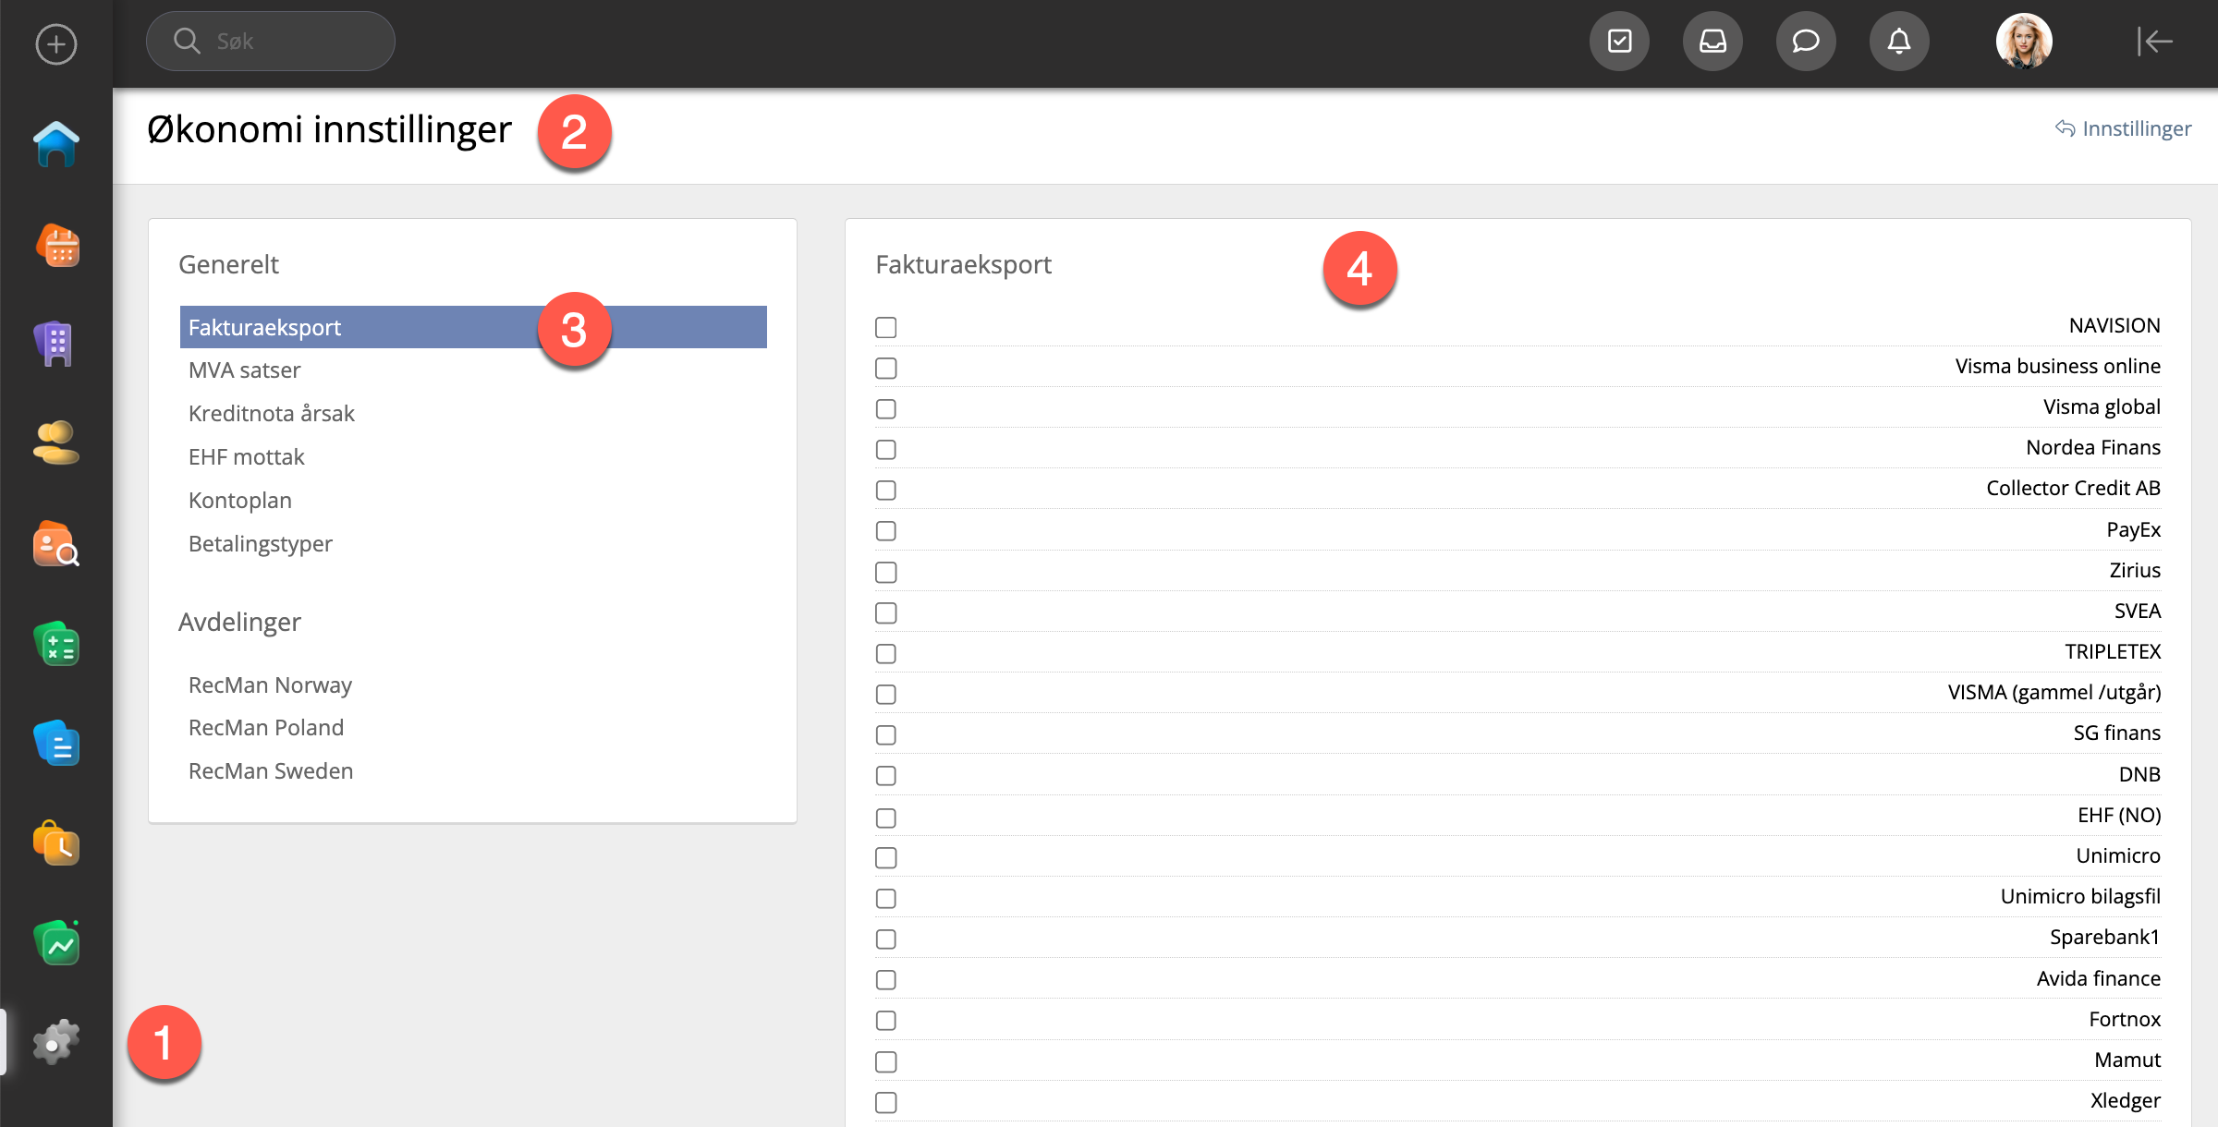This screenshot has height=1127, width=2218.
Task: Click the plus add icon in sidebar
Action: (55, 43)
